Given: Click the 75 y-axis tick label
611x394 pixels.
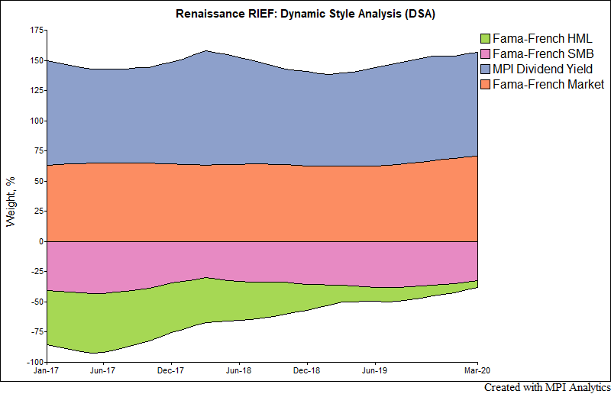Looking at the screenshot, I should pos(39,151).
